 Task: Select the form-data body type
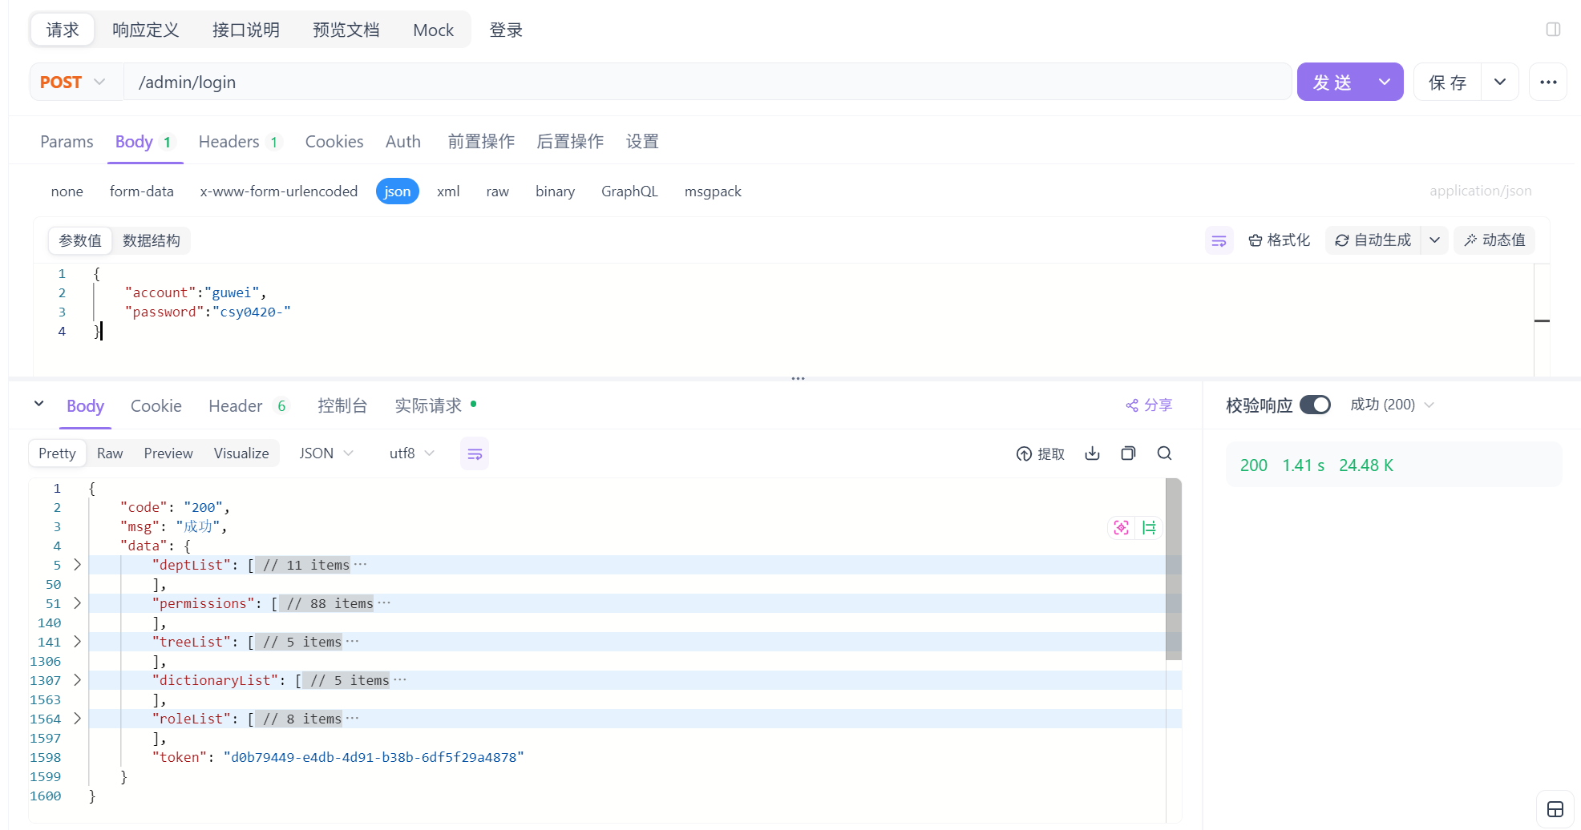(x=142, y=191)
